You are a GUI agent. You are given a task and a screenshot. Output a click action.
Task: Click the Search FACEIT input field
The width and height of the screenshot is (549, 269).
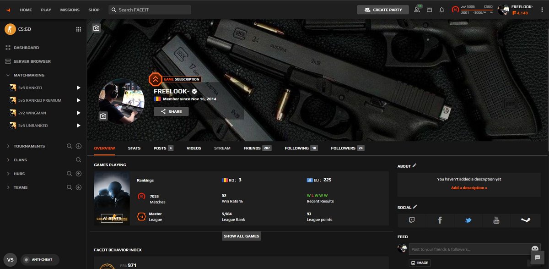(150, 10)
